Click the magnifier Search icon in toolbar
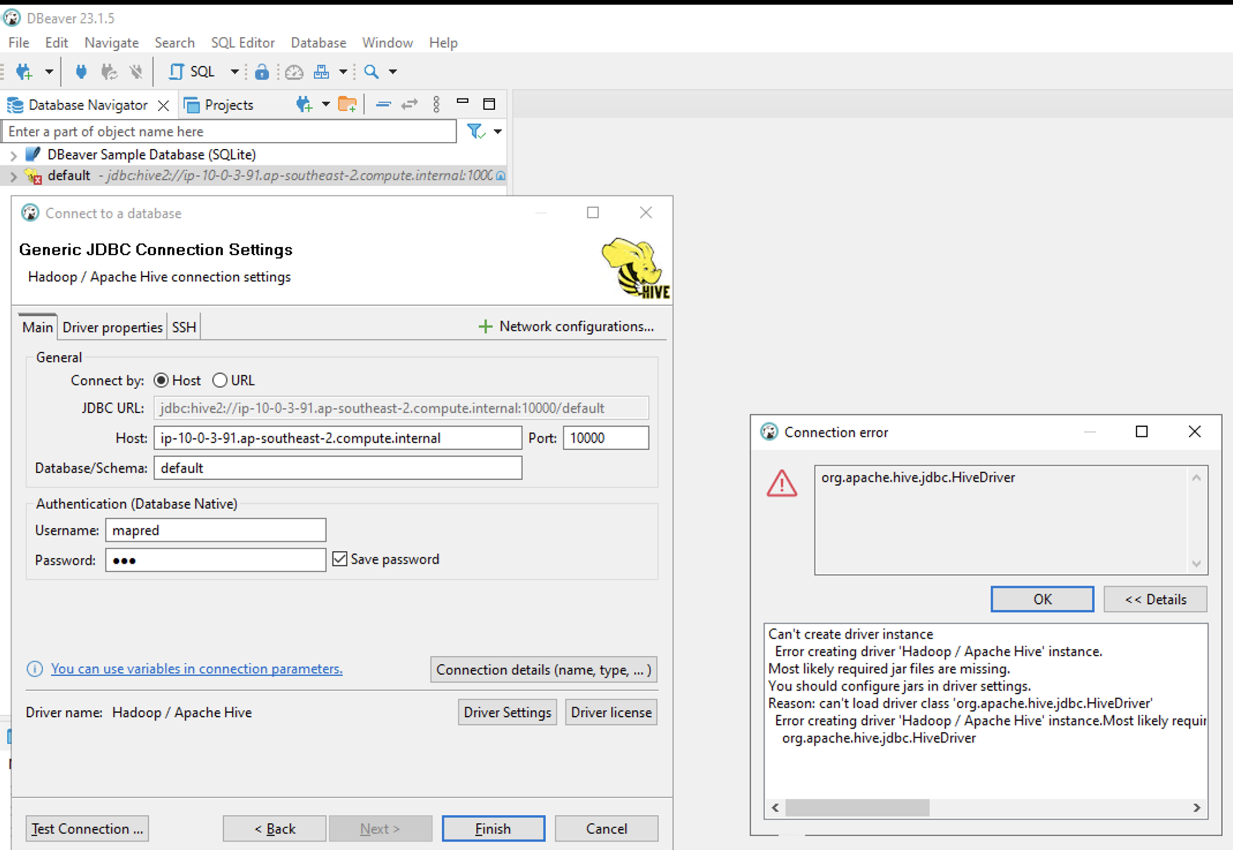The height and width of the screenshot is (850, 1233). point(371,72)
